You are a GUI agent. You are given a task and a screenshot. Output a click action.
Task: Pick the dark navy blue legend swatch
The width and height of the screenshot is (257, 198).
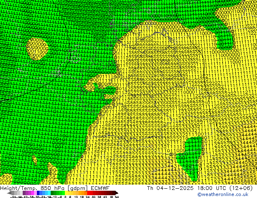coord(38,193)
